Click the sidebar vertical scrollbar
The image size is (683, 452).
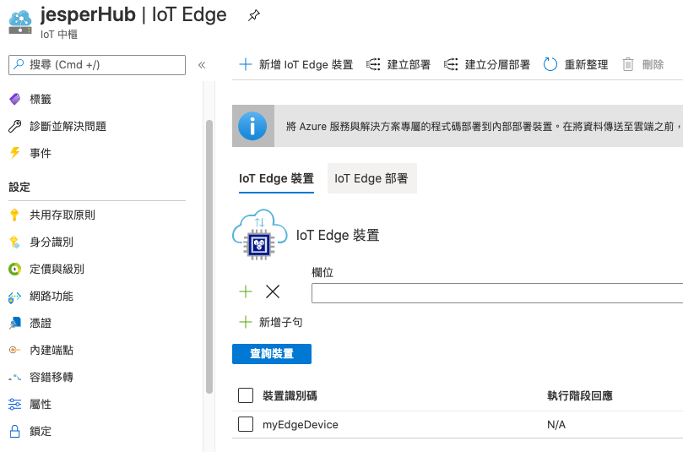coord(209,253)
